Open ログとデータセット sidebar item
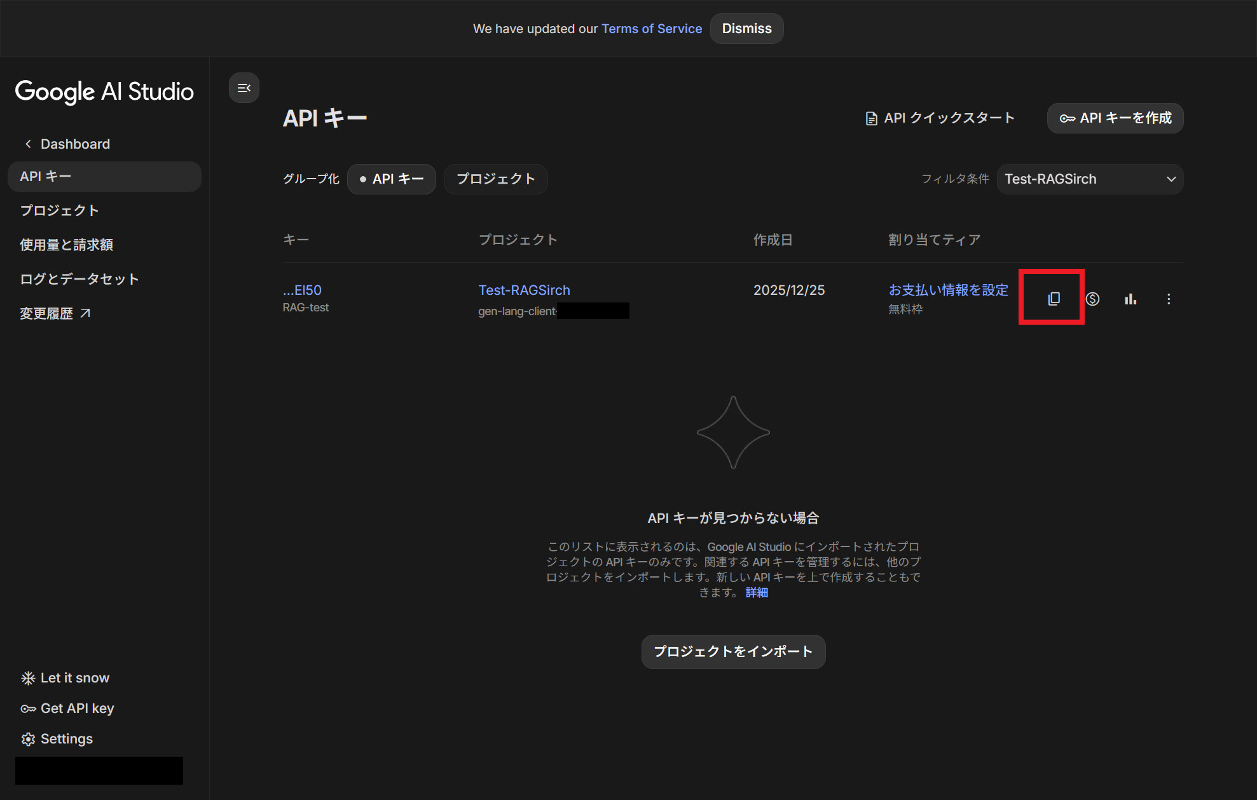This screenshot has height=800, width=1257. [x=79, y=279]
